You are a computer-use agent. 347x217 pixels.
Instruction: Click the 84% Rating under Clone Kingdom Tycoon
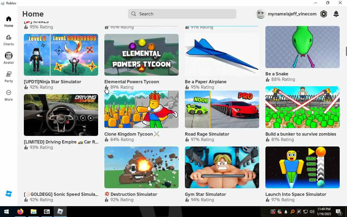[122, 139]
